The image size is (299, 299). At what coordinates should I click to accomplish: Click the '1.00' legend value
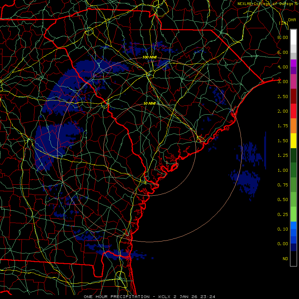[283, 170]
